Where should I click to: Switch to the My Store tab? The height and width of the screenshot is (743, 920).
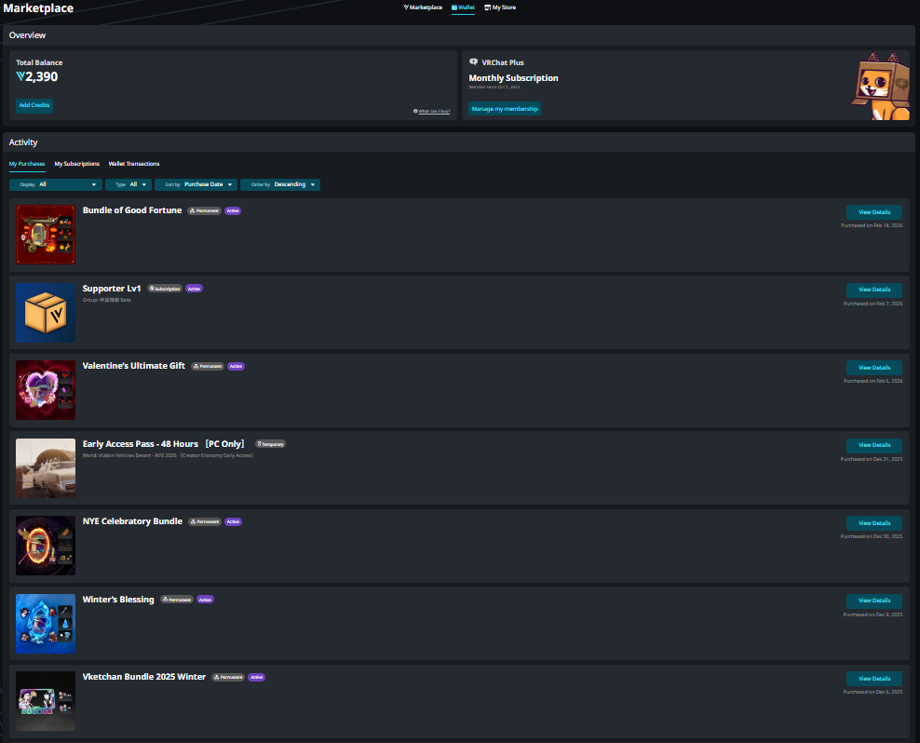tap(500, 7)
